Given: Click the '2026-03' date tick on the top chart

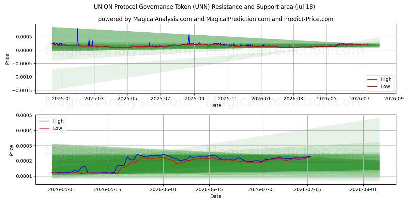Looking at the screenshot, I should (293, 99).
